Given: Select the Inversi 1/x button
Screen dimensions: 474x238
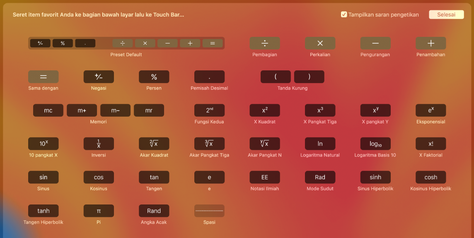Looking at the screenshot, I should (x=99, y=144).
